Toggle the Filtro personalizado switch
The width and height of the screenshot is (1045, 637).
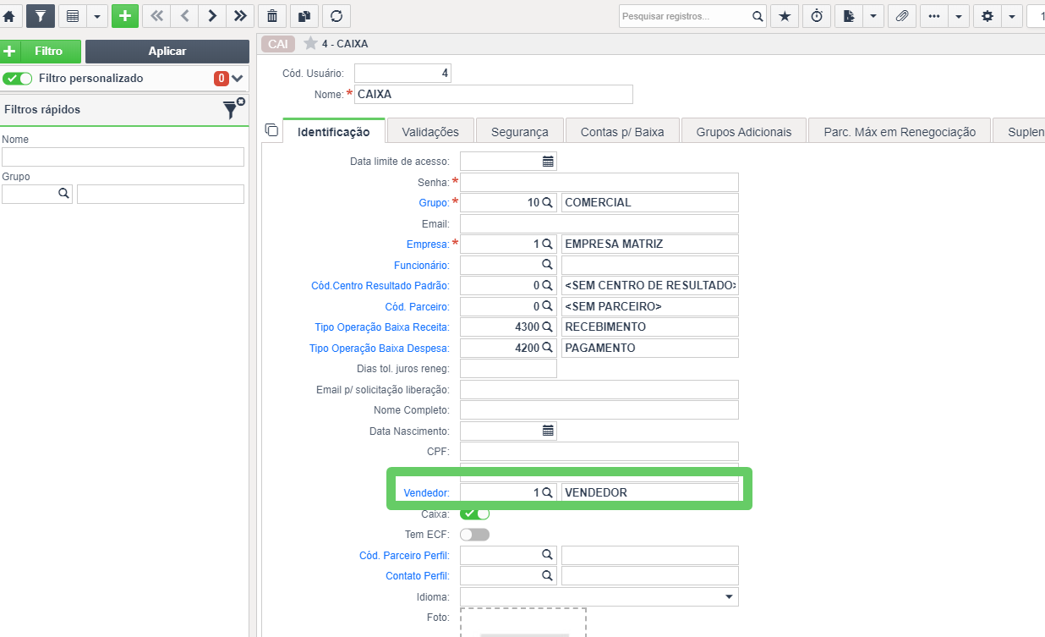coord(18,78)
